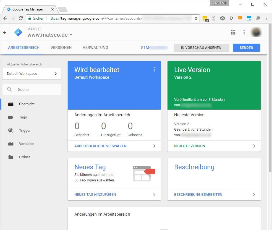Click the Neues Tag hinzufügen link

tap(95, 195)
